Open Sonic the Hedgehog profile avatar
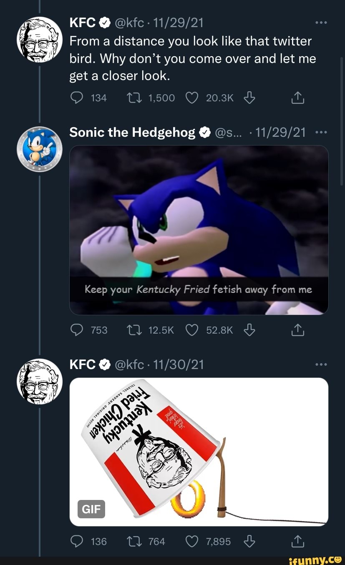 coord(39,148)
